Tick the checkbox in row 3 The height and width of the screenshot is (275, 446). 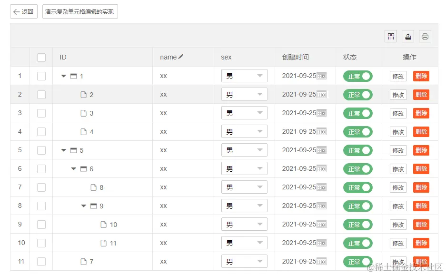(x=41, y=113)
